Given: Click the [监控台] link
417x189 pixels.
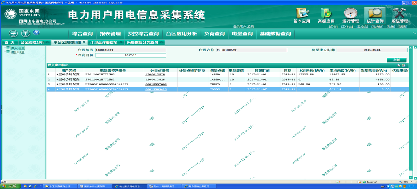Looking at the screenshot, I should coord(362,26).
